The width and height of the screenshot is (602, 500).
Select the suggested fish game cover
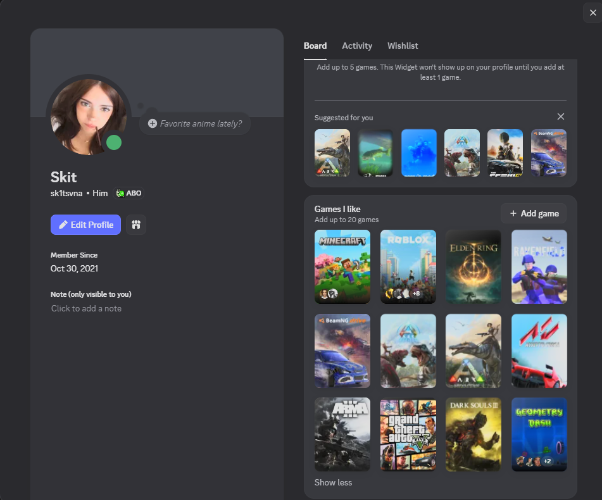click(x=375, y=153)
